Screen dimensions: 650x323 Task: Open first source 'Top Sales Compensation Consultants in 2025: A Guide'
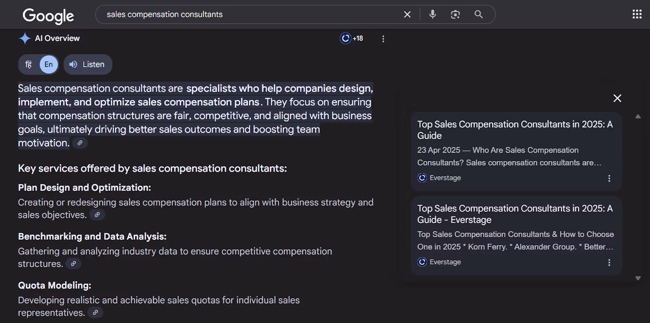coord(515,130)
